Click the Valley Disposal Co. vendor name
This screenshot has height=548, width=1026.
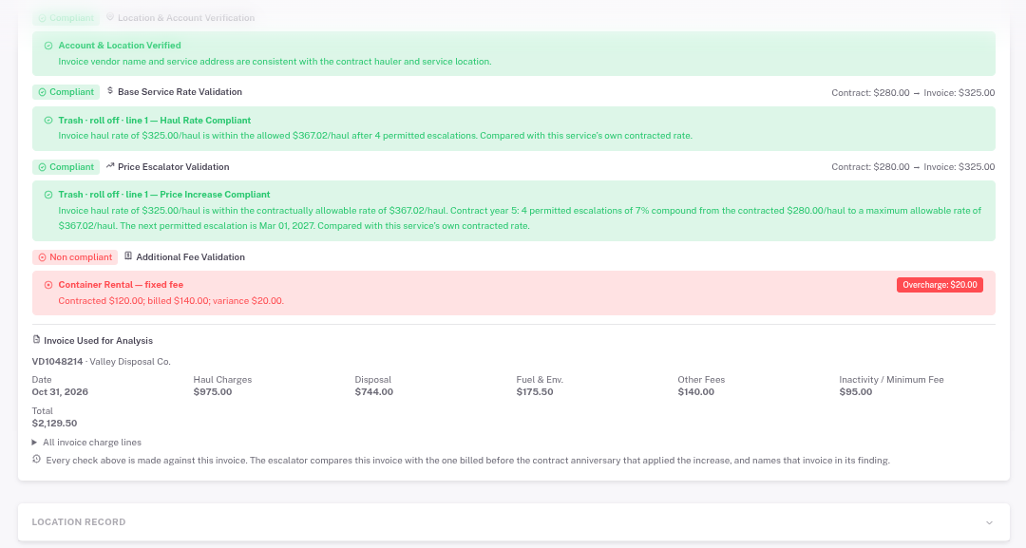coord(130,362)
